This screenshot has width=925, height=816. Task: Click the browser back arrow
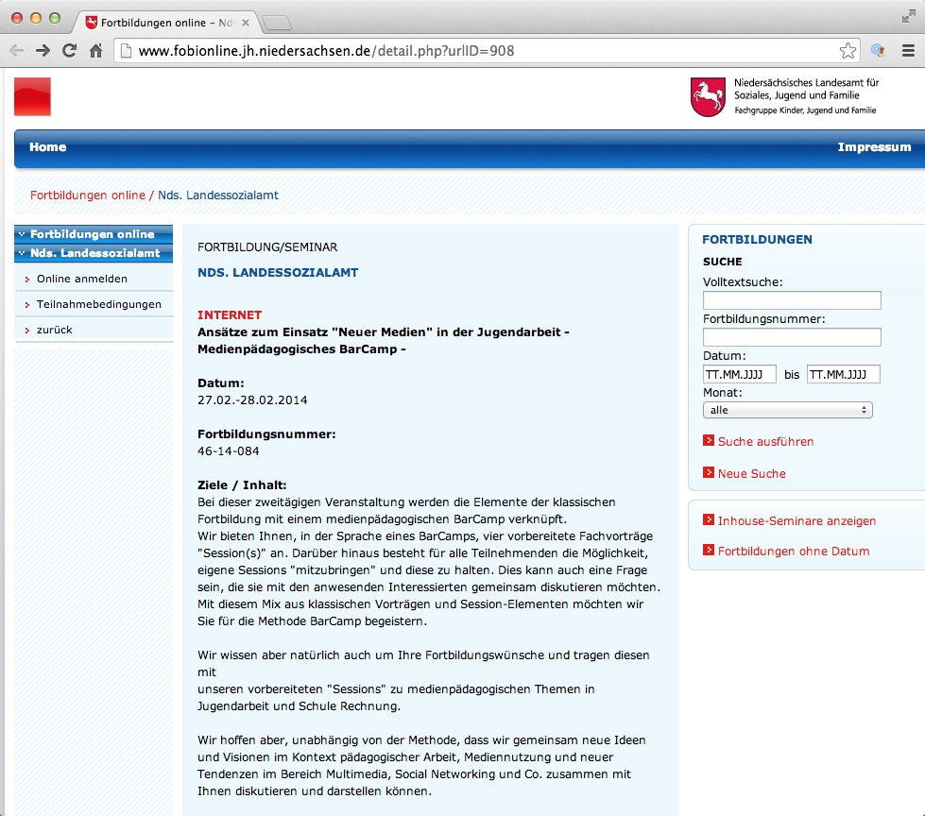pos(16,51)
